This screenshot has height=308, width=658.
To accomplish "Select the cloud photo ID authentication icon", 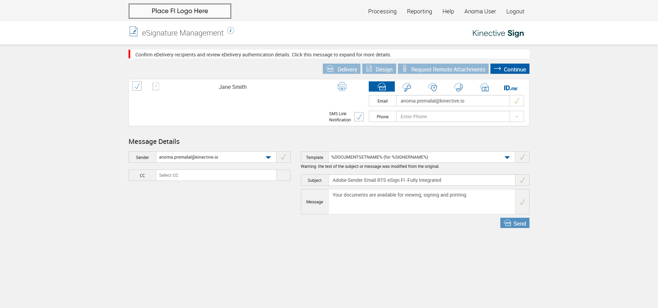I will coord(484,87).
